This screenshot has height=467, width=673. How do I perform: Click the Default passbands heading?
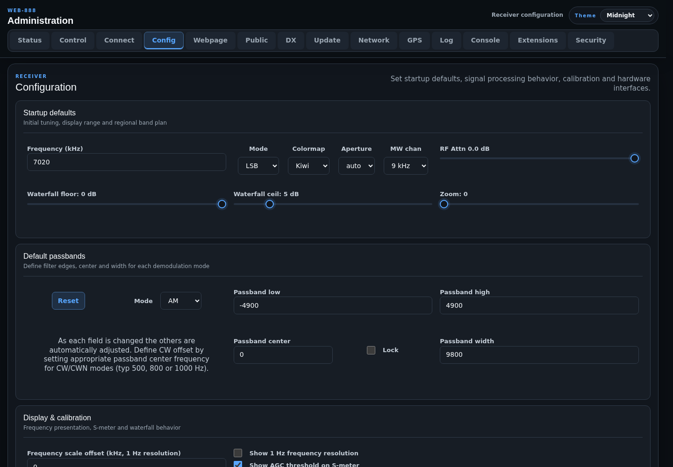pyautogui.click(x=54, y=256)
